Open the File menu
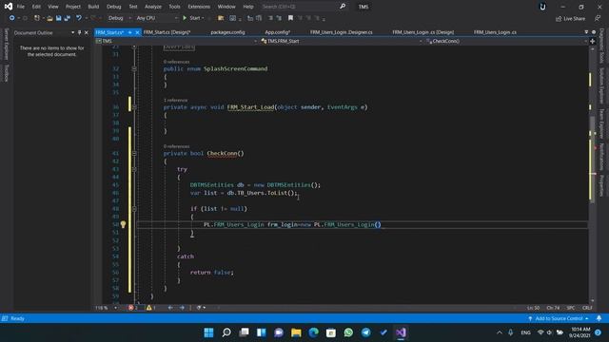The width and height of the screenshot is (609, 342). pyautogui.click(x=21, y=7)
